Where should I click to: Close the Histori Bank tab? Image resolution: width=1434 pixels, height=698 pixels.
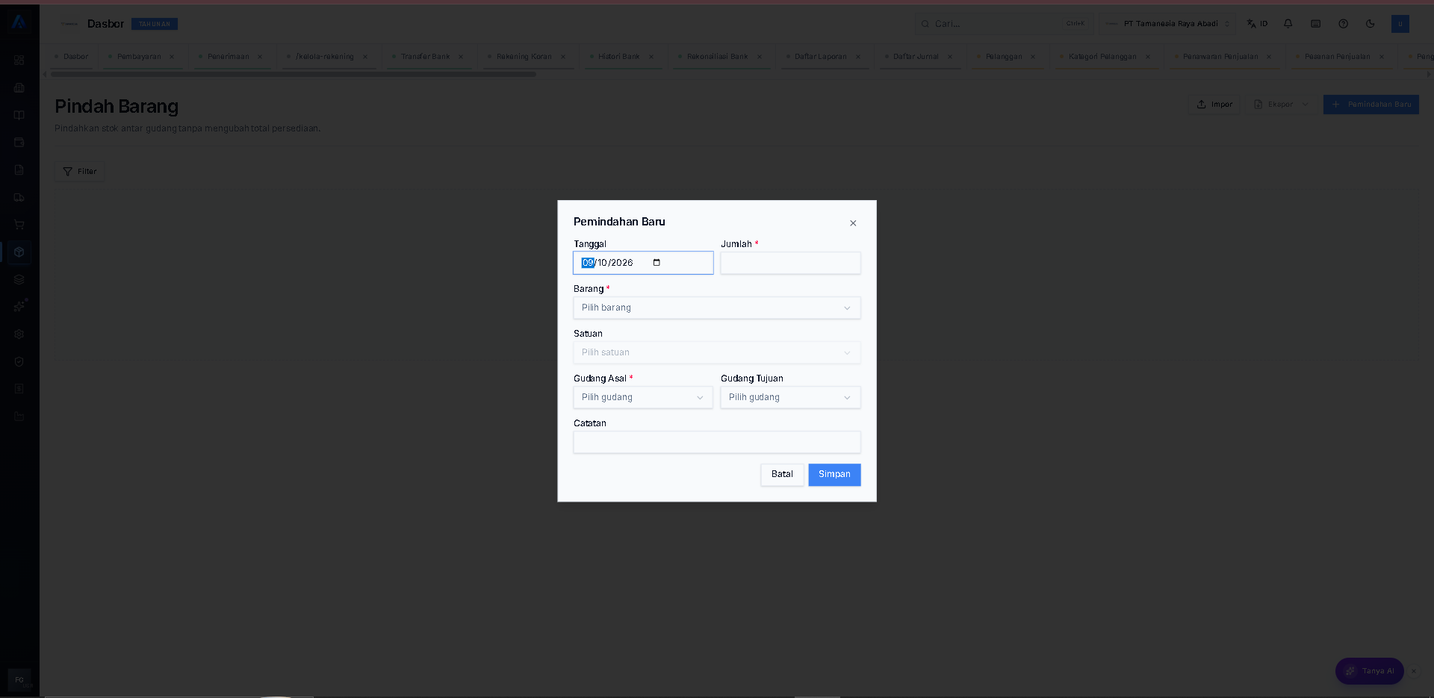click(651, 57)
